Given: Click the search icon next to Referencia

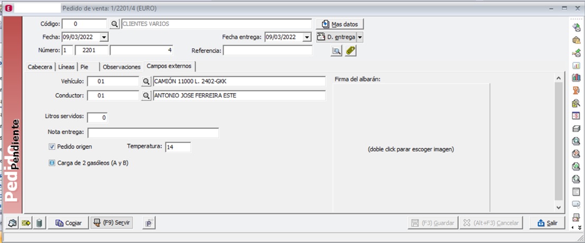Looking at the screenshot, I should 336,51.
